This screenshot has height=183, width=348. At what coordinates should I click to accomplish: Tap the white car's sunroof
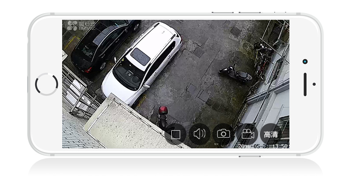pos(141,57)
